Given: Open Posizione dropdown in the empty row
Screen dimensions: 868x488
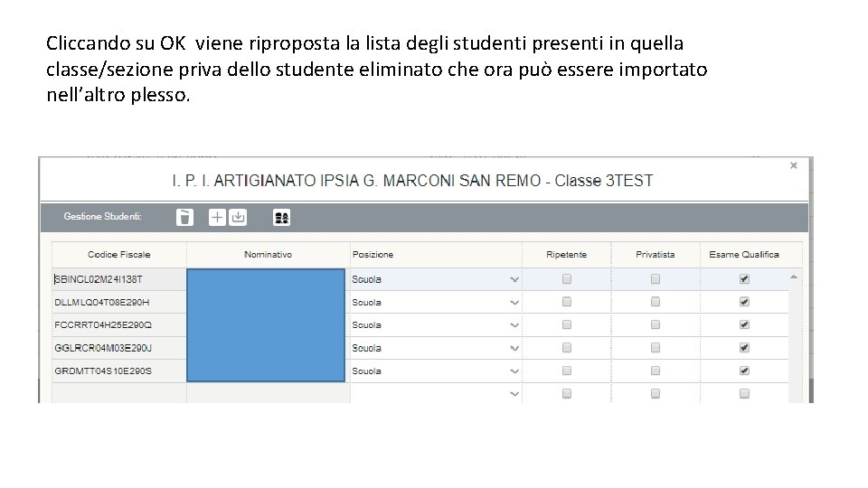Looking at the screenshot, I should (514, 393).
